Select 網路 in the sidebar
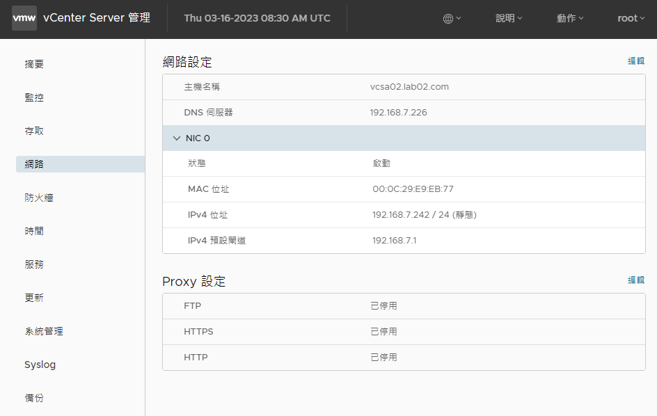The height and width of the screenshot is (416, 657). [81, 164]
